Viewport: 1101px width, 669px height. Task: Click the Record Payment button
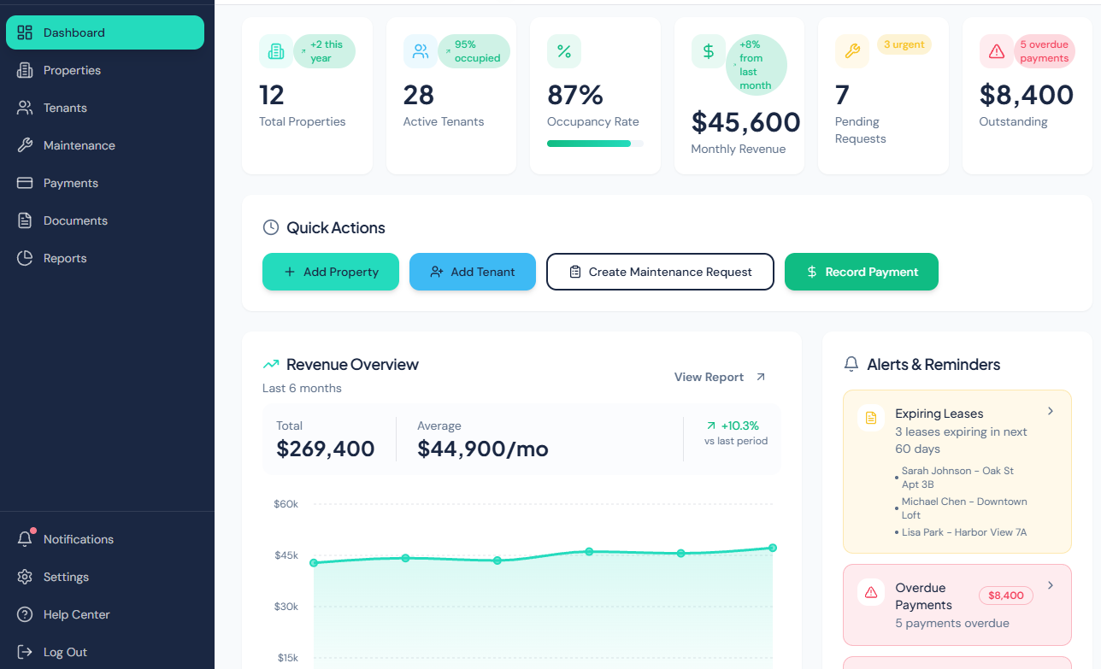tap(861, 272)
